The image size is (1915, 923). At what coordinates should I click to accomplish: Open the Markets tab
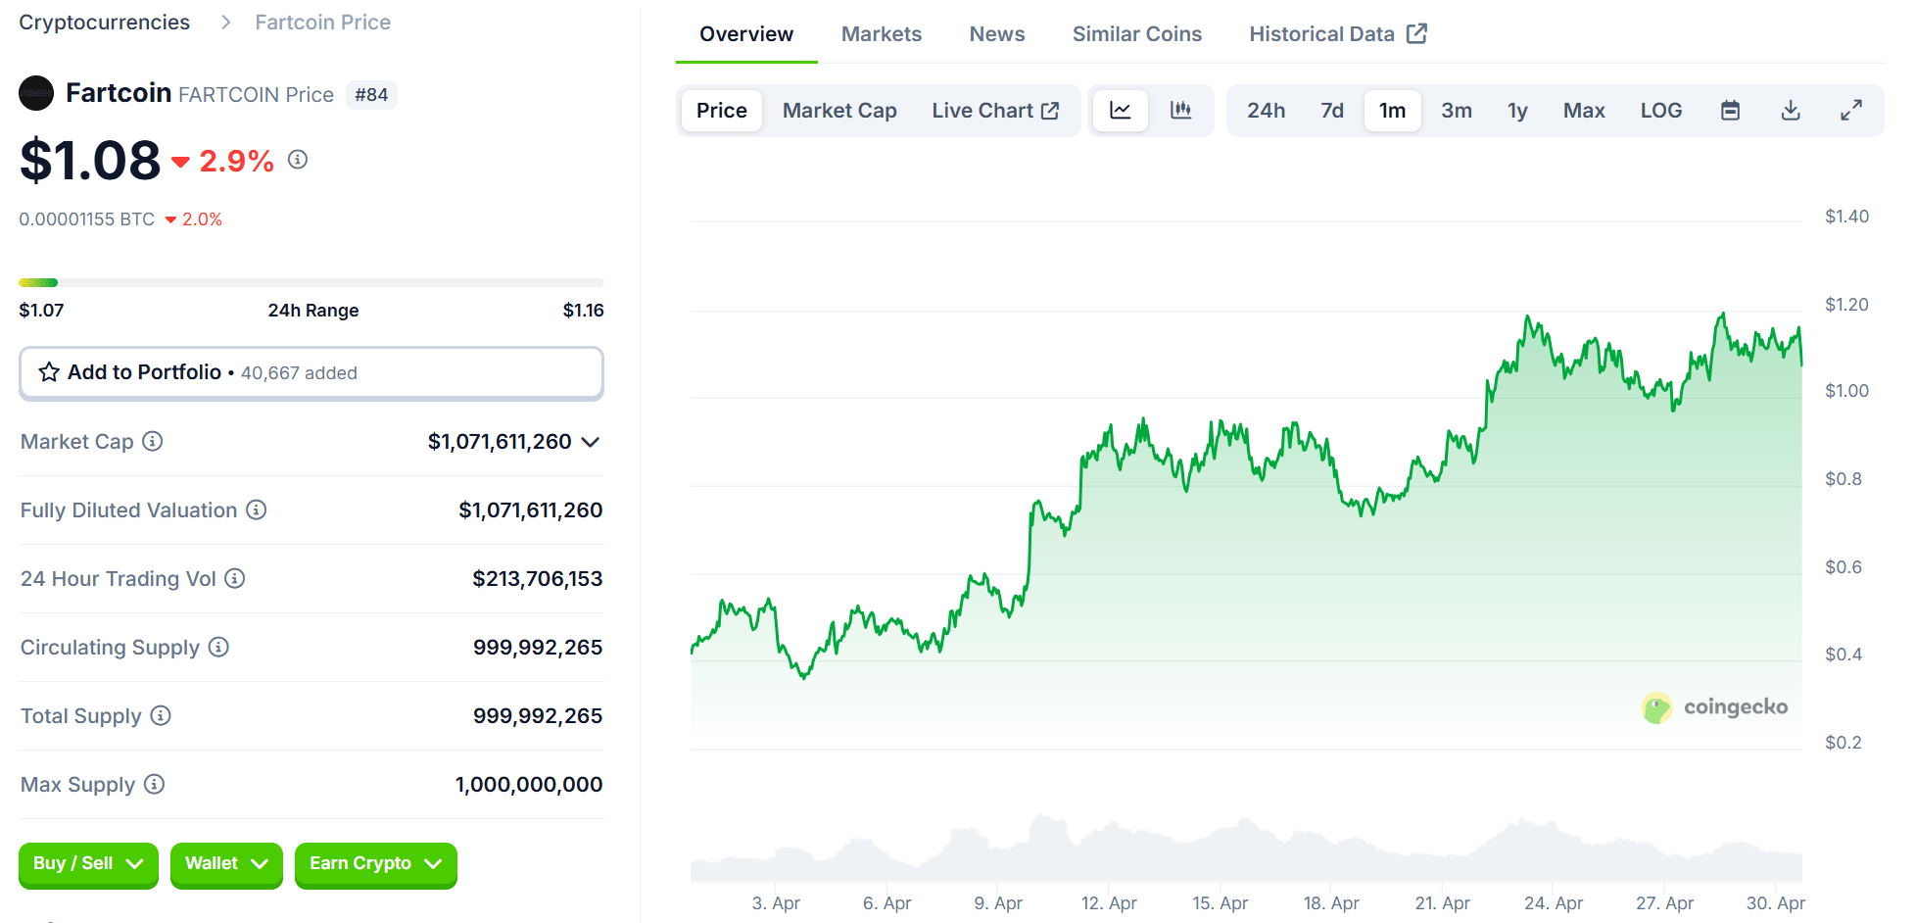tap(882, 34)
